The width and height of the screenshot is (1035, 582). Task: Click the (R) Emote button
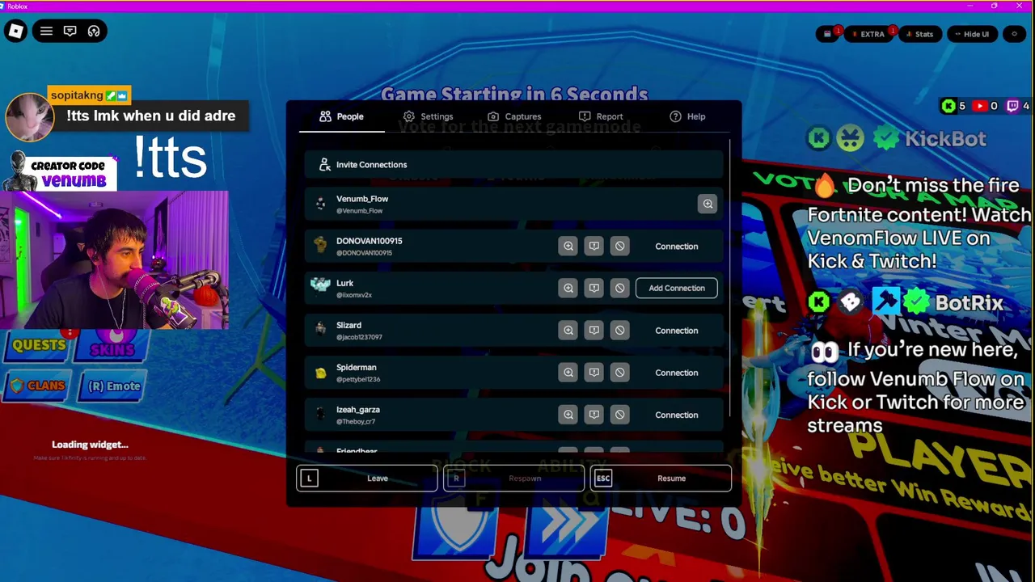113,386
